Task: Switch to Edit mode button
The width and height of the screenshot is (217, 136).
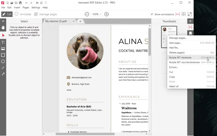Action: 7,14
